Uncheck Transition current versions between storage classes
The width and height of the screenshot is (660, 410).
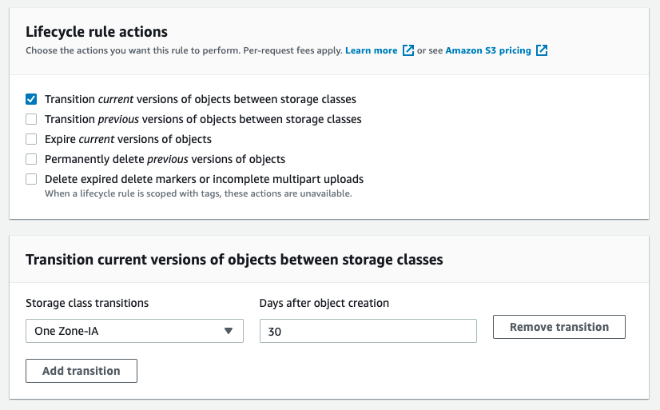coord(31,99)
